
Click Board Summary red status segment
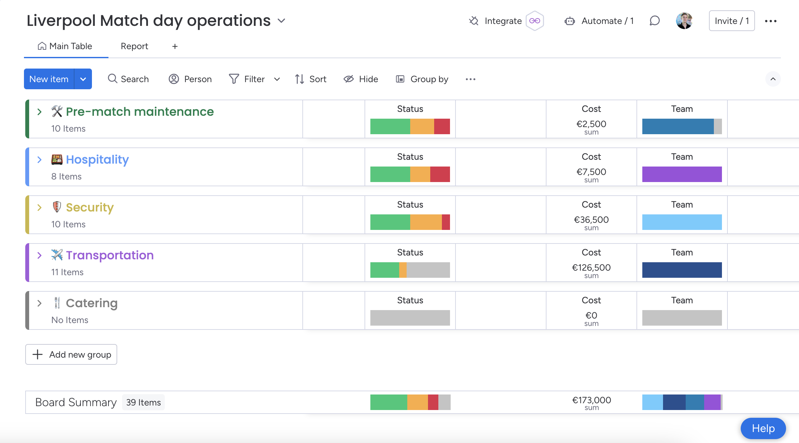click(433, 402)
